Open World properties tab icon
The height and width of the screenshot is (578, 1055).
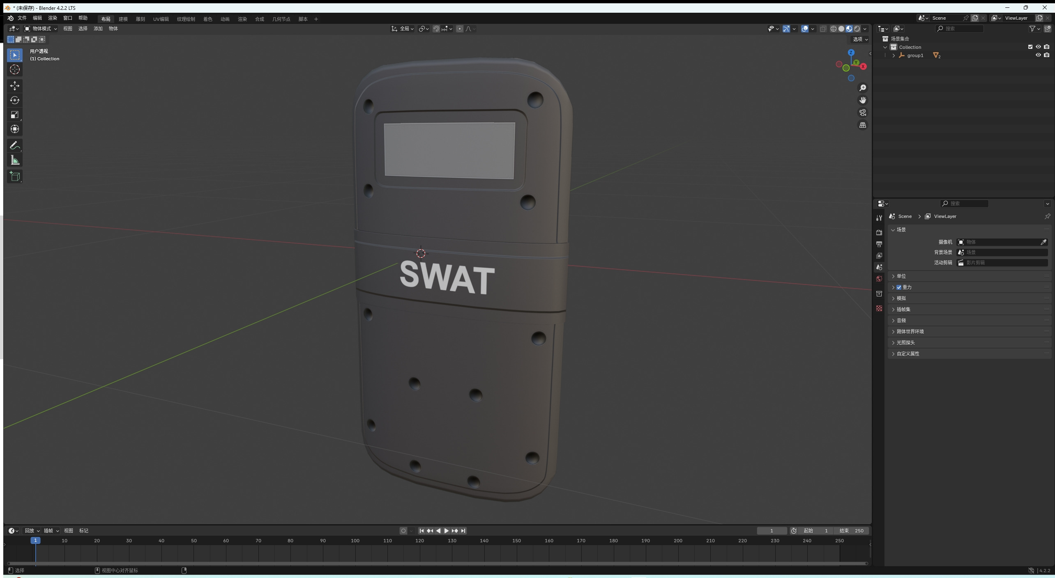pyautogui.click(x=879, y=279)
